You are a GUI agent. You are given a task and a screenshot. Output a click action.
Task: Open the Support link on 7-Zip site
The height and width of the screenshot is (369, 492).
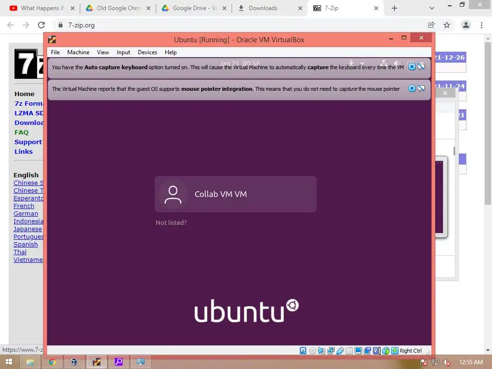[x=28, y=142]
